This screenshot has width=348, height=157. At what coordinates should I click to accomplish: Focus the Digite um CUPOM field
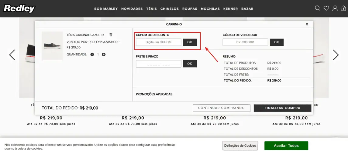coord(158,42)
